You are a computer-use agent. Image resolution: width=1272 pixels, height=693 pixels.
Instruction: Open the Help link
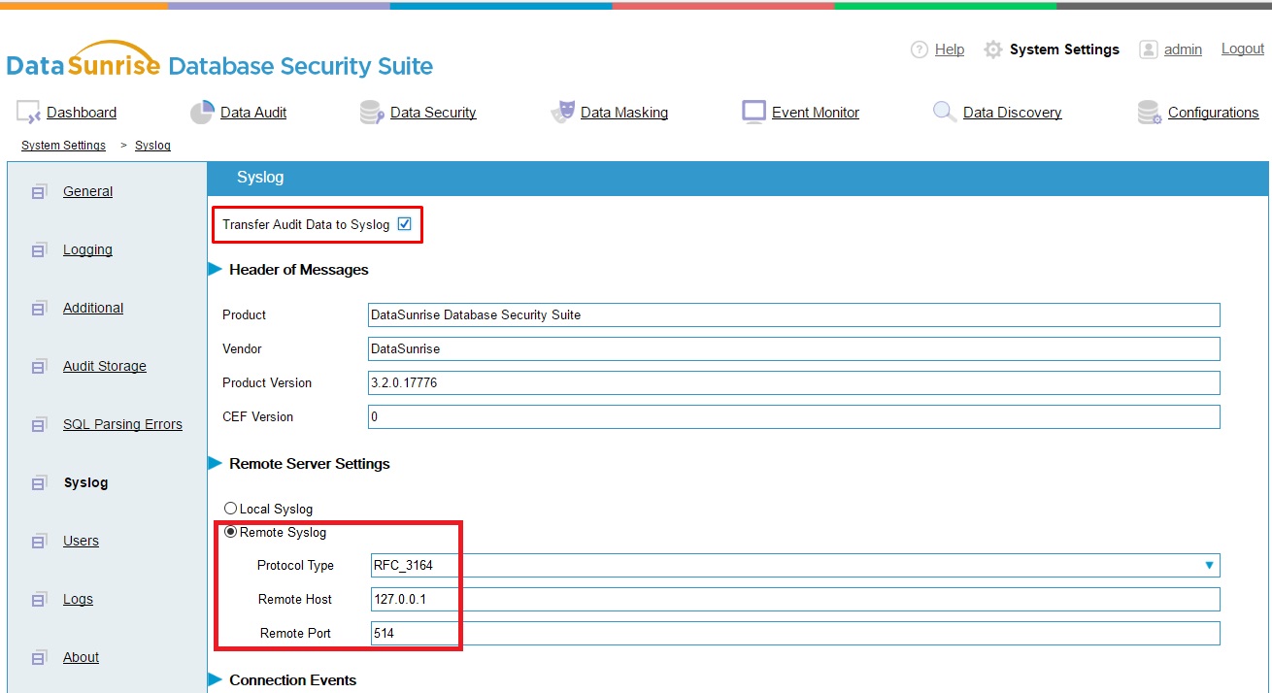click(x=949, y=49)
